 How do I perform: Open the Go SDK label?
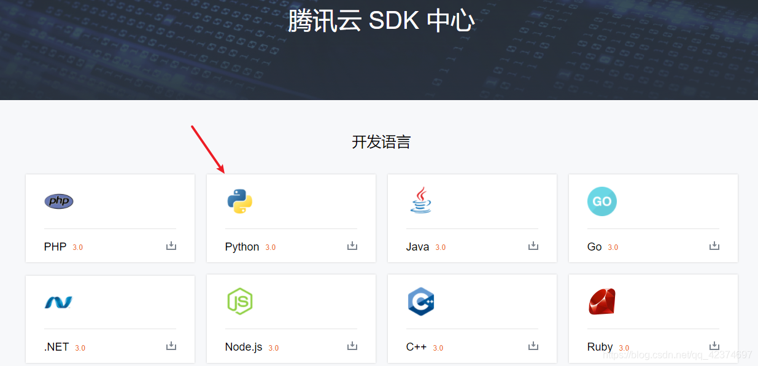595,247
